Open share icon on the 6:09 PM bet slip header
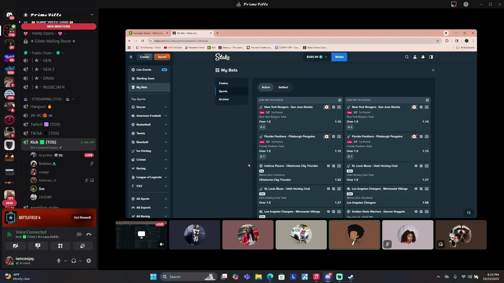The width and height of the screenshot is (504, 283). coord(427,100)
